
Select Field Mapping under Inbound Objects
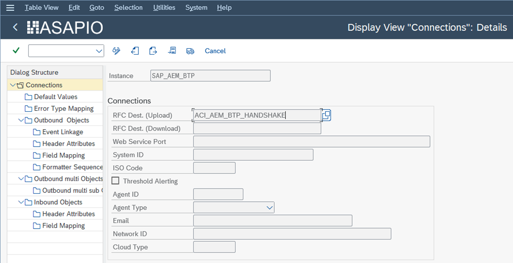point(64,226)
